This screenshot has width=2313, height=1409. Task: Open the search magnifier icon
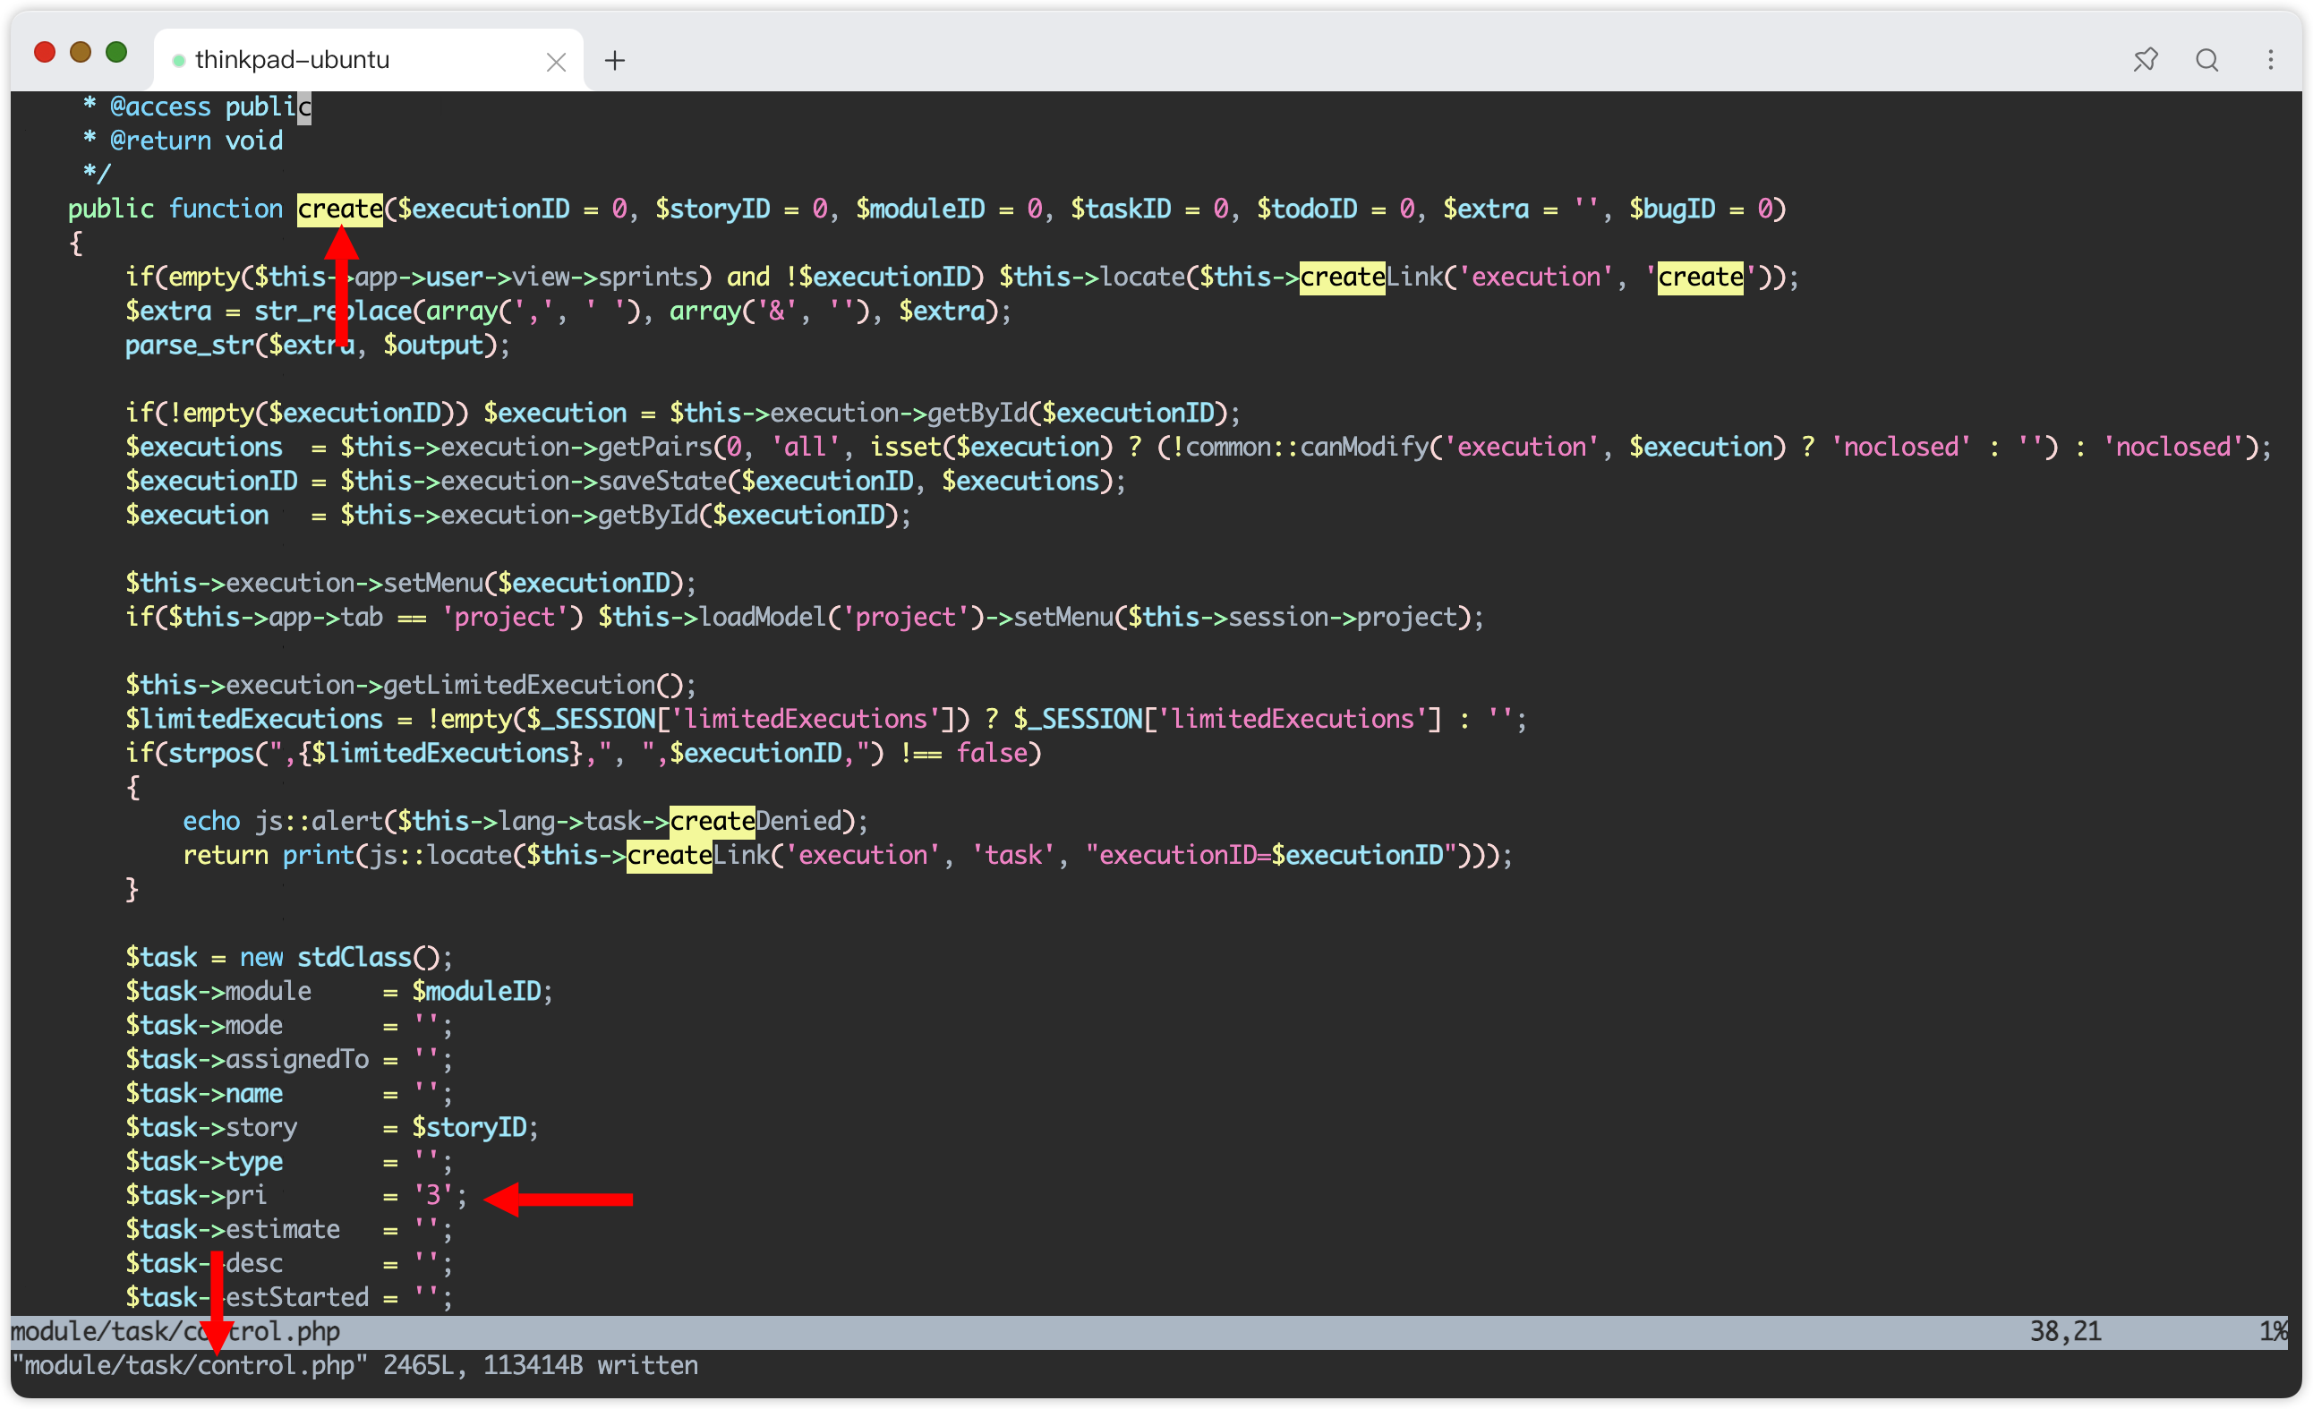(2206, 60)
